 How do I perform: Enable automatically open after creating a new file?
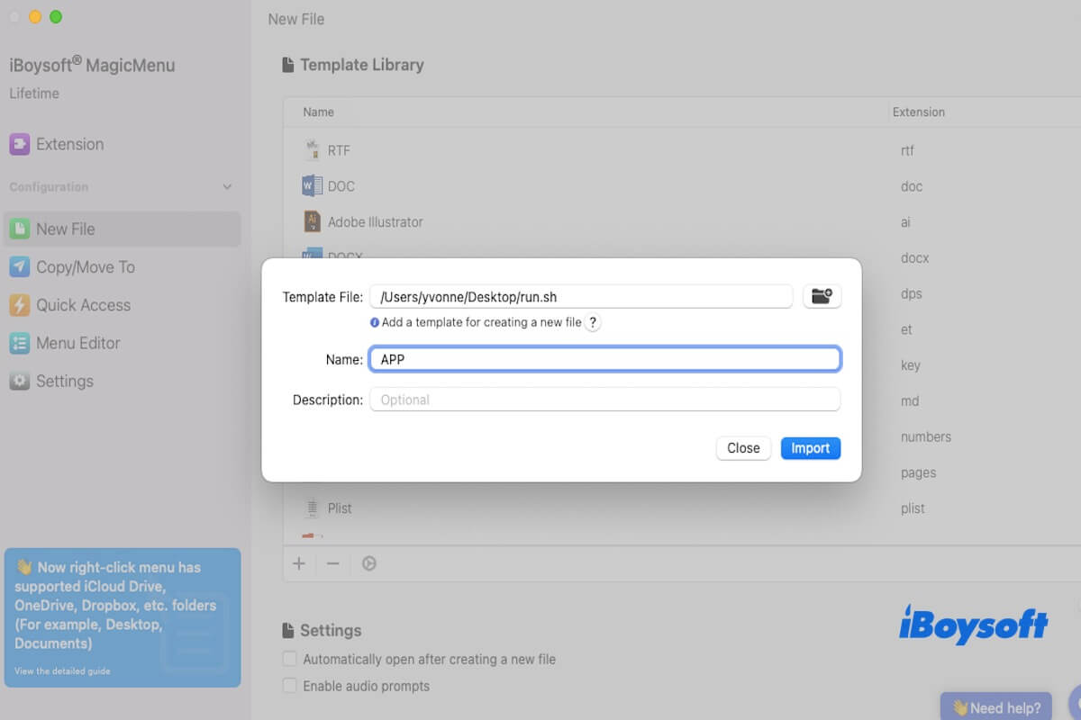tap(290, 659)
